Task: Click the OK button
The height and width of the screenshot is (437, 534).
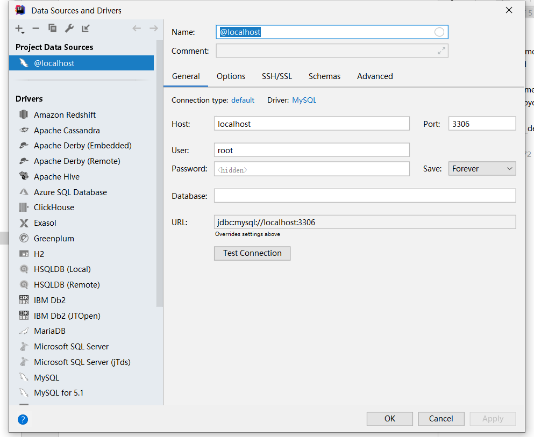Action: click(x=389, y=419)
